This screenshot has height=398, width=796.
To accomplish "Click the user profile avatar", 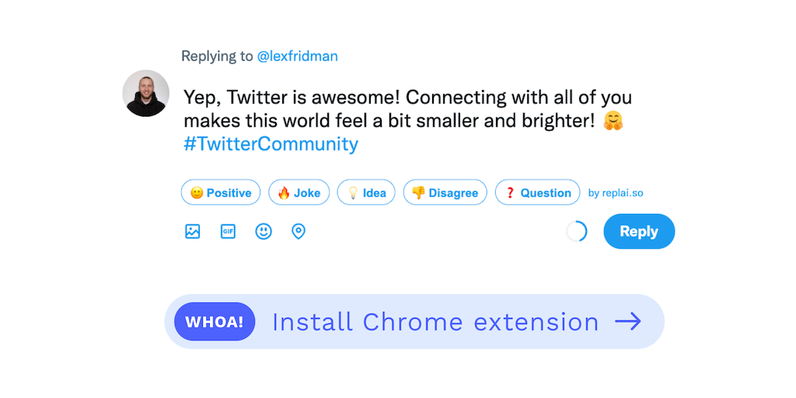I will 146,93.
